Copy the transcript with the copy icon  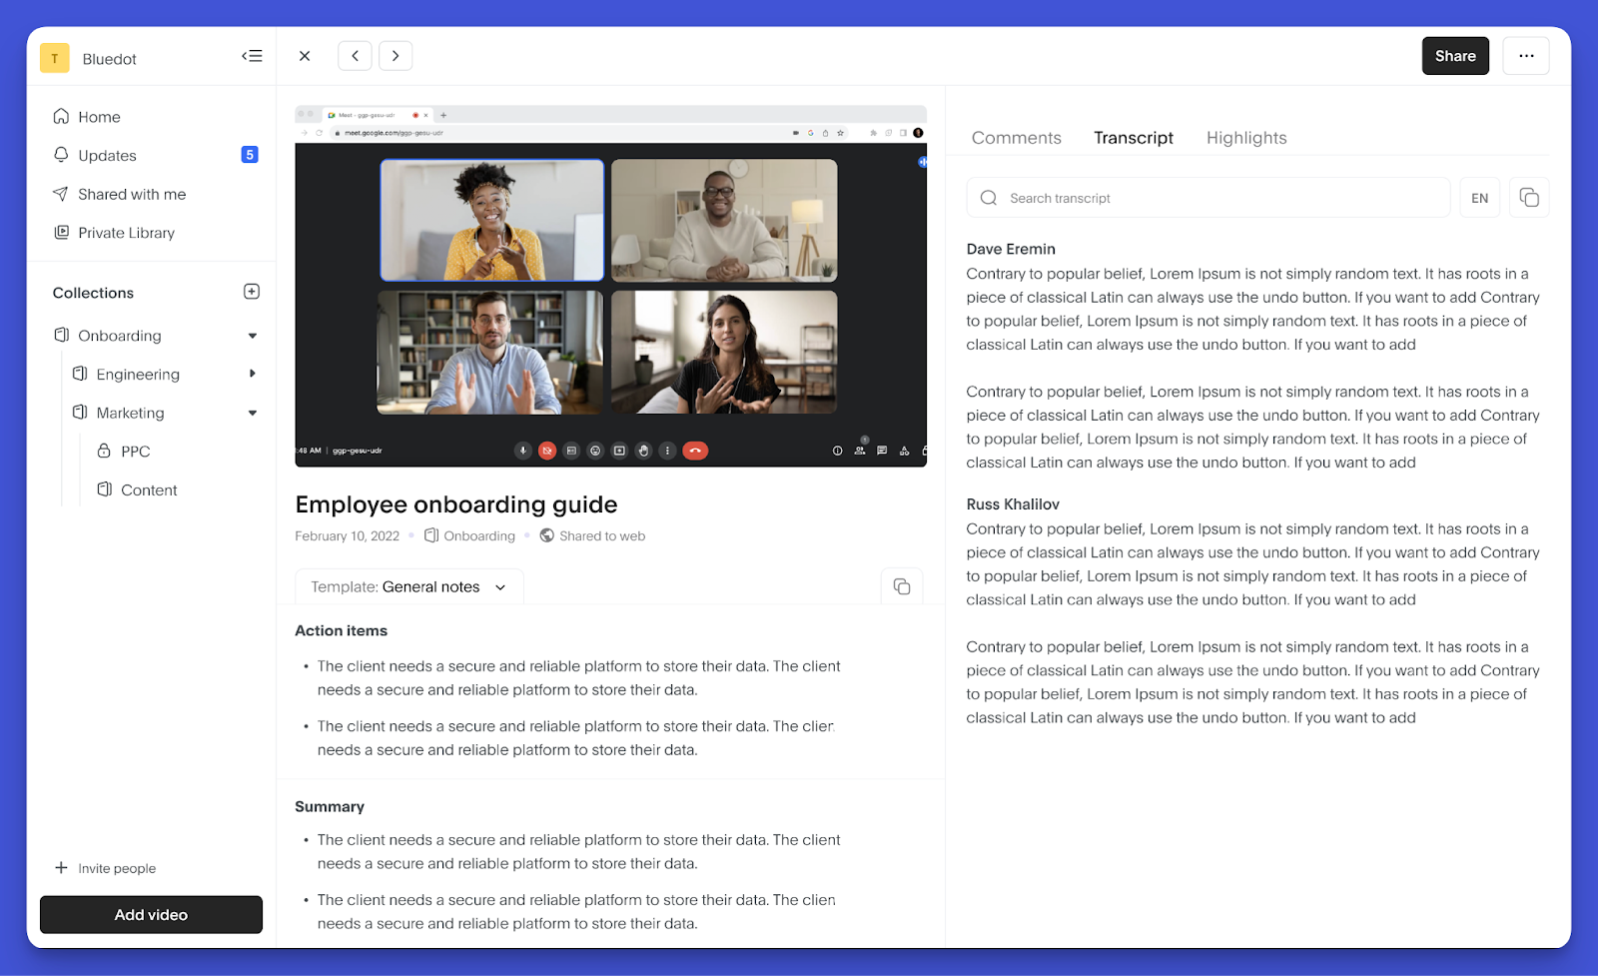click(x=1529, y=198)
